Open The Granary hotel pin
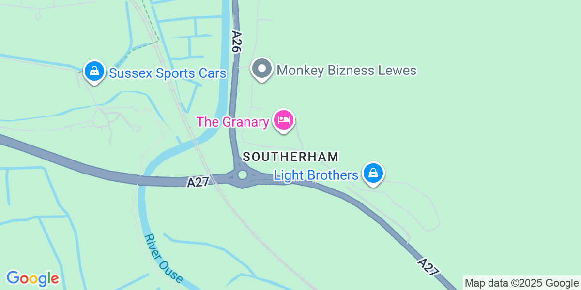 click(x=284, y=121)
